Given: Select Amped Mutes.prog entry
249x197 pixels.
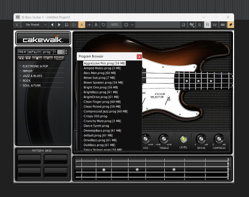Looking at the screenshot, I should coord(102,68).
